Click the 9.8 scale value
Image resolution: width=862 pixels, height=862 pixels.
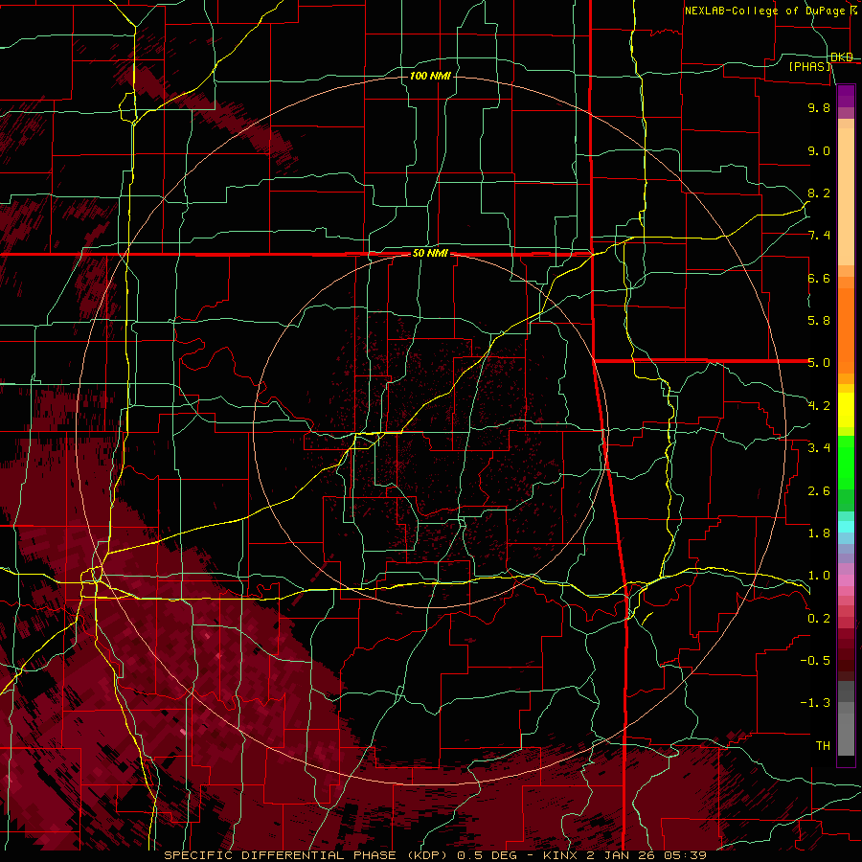819,107
